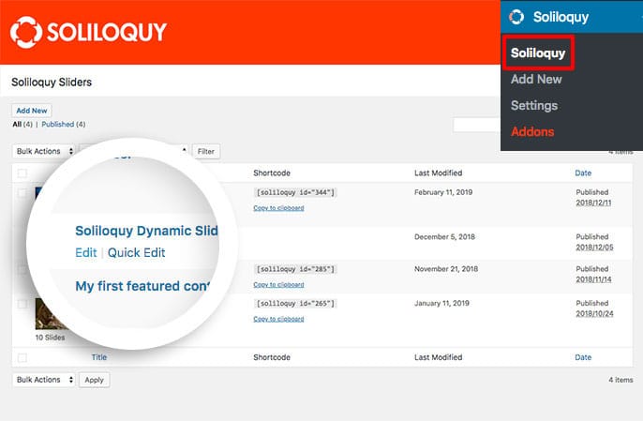Open the My first featured content slider
Viewport: 643px width, 421px height.
coord(142,286)
